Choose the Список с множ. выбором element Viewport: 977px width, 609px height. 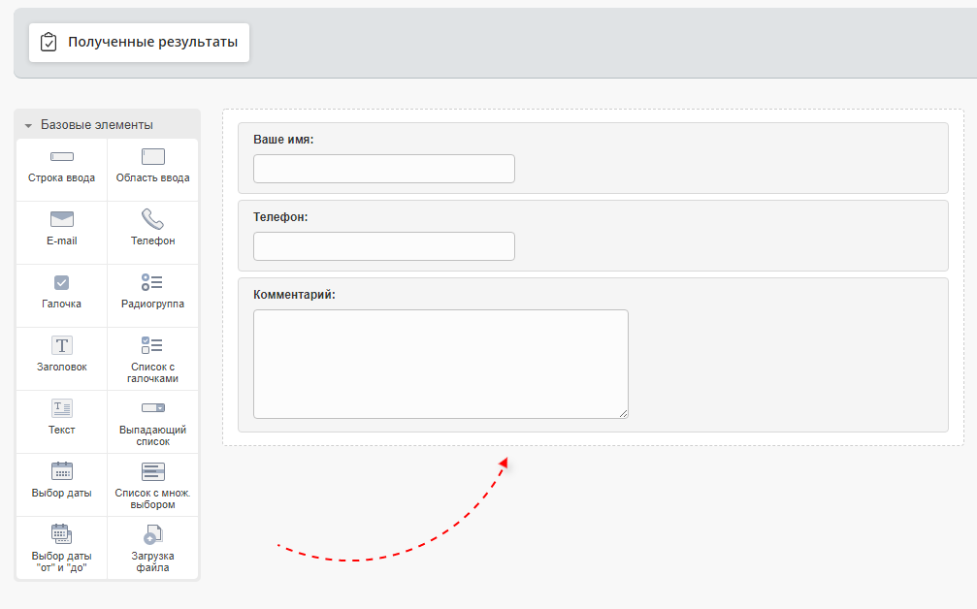tap(152, 472)
